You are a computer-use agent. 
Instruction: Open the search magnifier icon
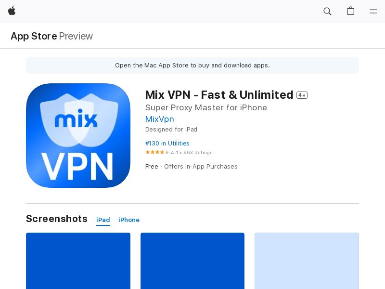[x=327, y=11]
